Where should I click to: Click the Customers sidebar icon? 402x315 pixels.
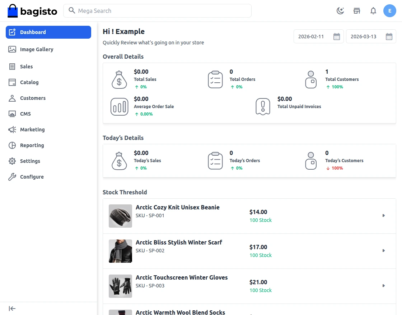12,98
